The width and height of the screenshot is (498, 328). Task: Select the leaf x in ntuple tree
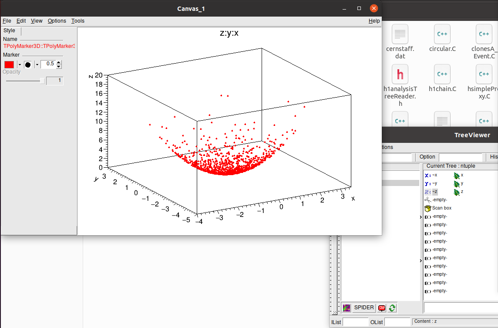458,176
